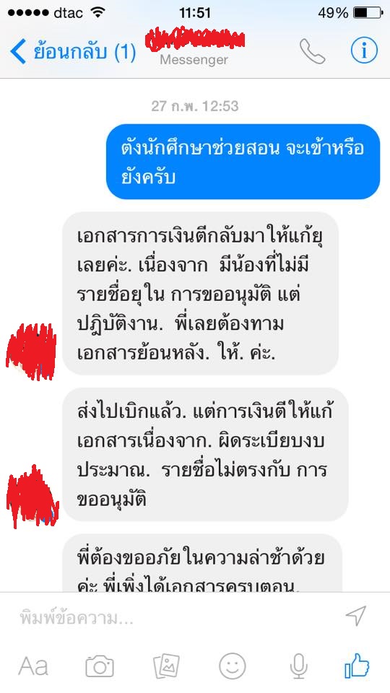Image resolution: width=390 pixels, height=693 pixels.
Task: Open photo gallery picker icon
Action: [166, 666]
